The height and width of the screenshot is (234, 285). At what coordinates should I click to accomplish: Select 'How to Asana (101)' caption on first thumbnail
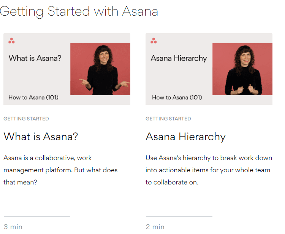pos(33,98)
